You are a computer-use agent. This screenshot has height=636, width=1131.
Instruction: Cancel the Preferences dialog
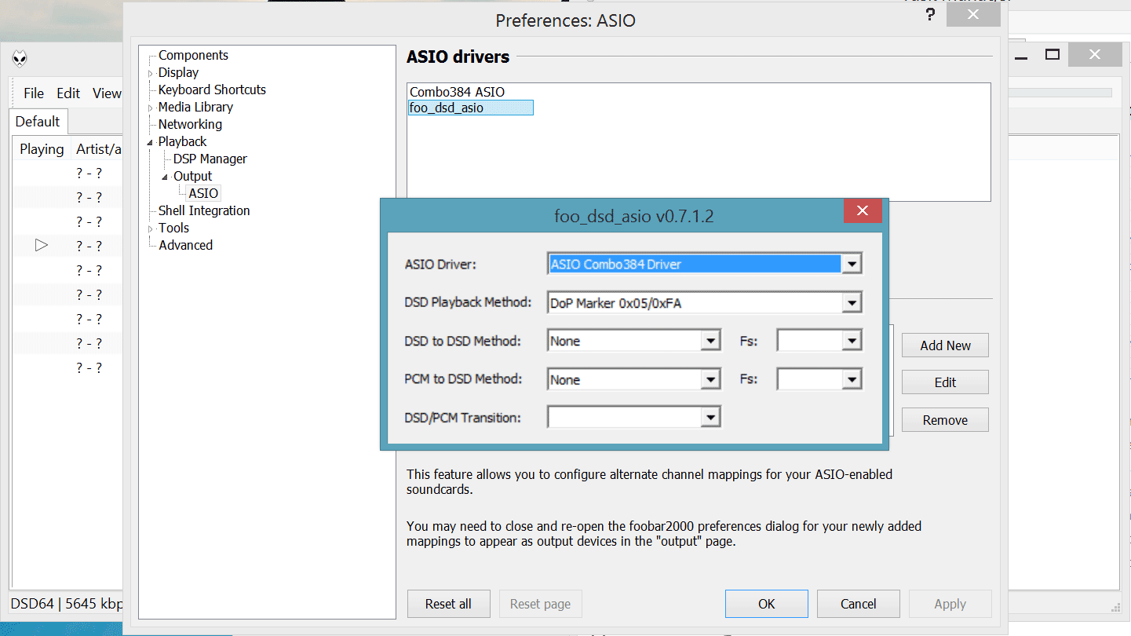coord(858,604)
